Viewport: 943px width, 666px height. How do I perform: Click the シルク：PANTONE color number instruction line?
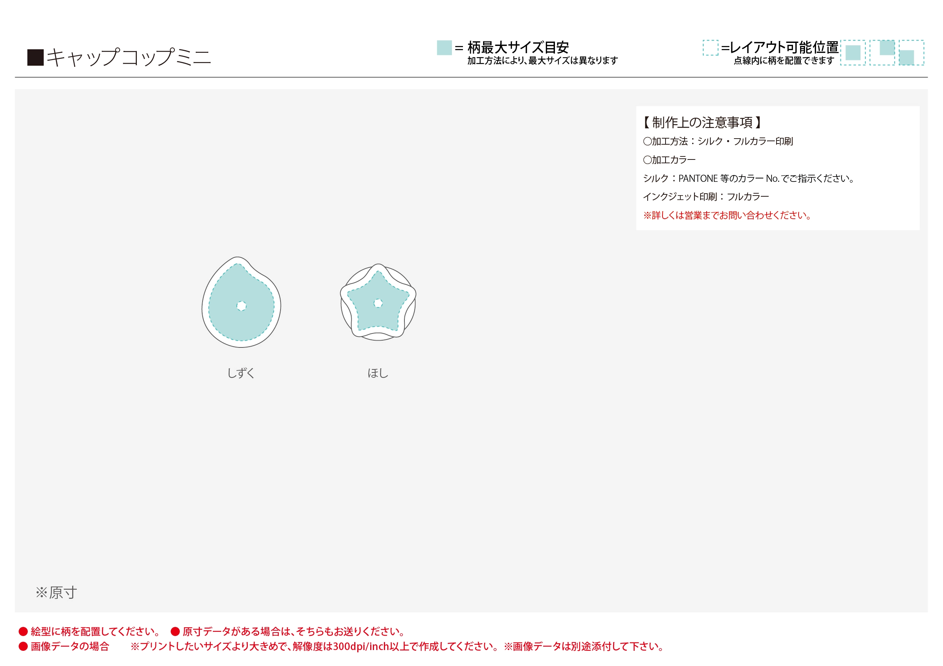coord(749,178)
